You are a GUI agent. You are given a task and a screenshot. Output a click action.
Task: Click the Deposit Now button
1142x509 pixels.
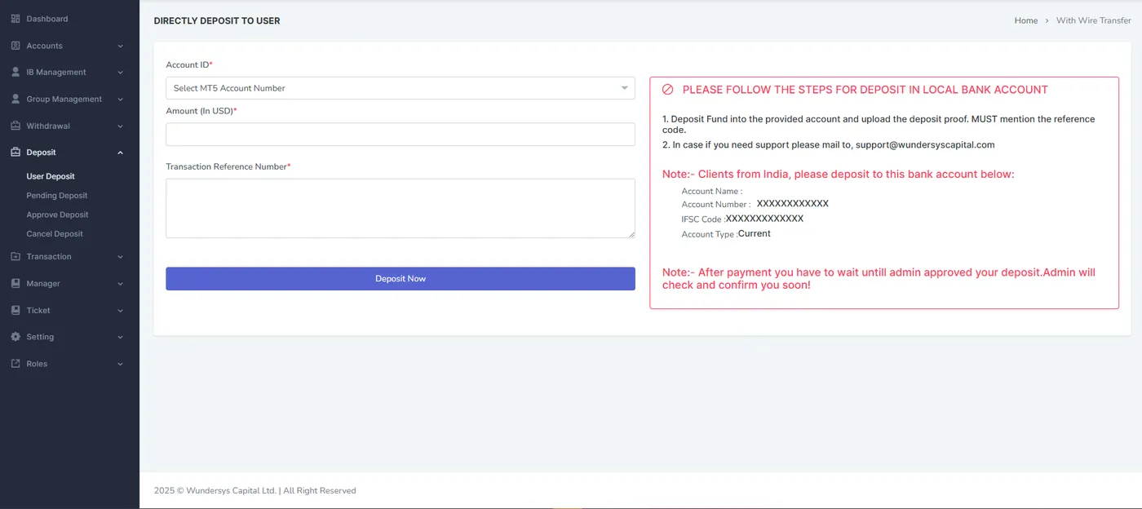400,279
